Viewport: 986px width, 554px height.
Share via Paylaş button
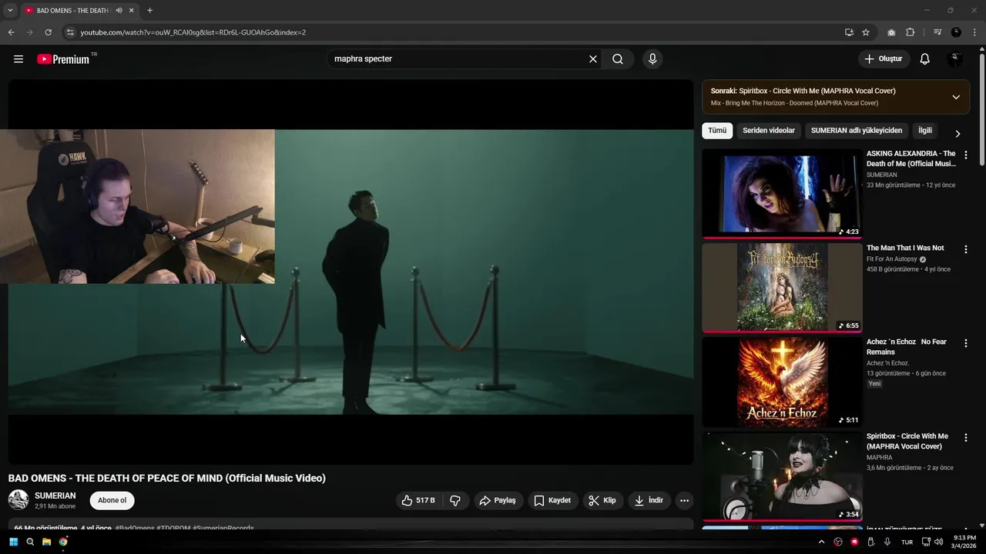pos(498,500)
